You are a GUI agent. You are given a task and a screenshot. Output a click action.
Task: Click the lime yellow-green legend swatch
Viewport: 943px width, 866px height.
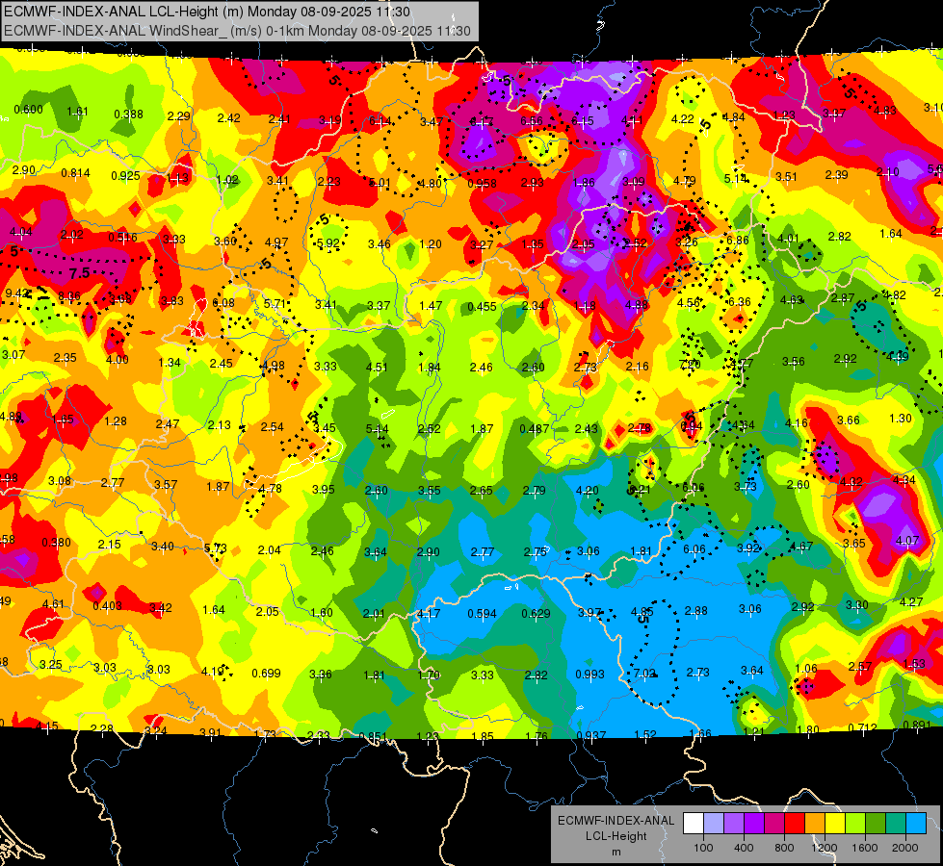[855, 824]
